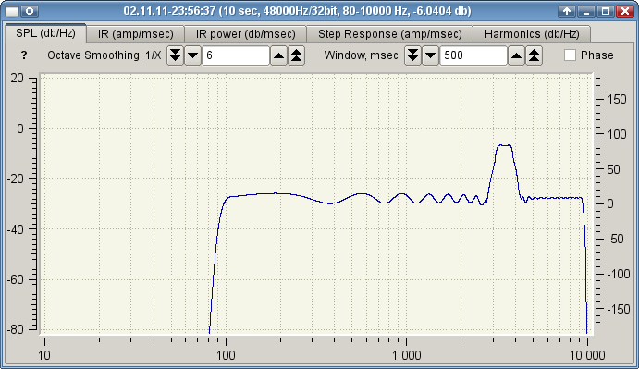Open the IR power (db/msec) tab

(x=245, y=34)
